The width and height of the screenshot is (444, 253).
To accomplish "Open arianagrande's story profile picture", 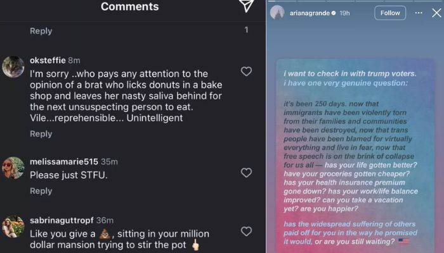I will 277,13.
